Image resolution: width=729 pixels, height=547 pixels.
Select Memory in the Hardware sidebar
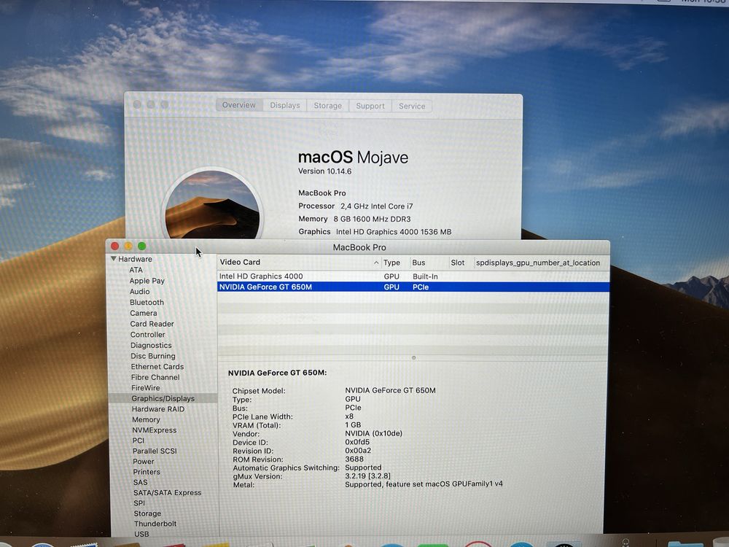[x=146, y=419]
